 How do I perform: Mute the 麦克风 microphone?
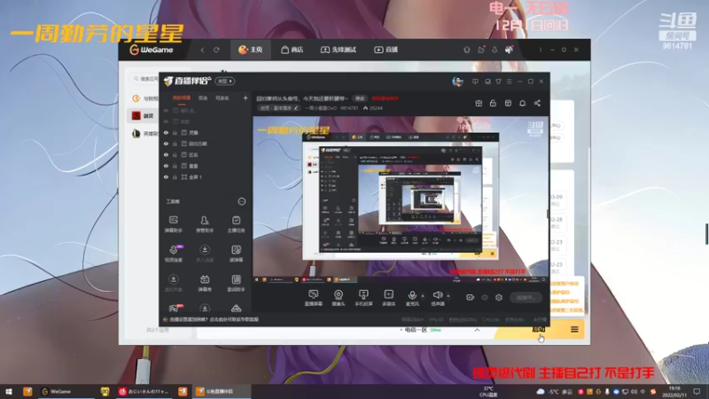(412, 298)
